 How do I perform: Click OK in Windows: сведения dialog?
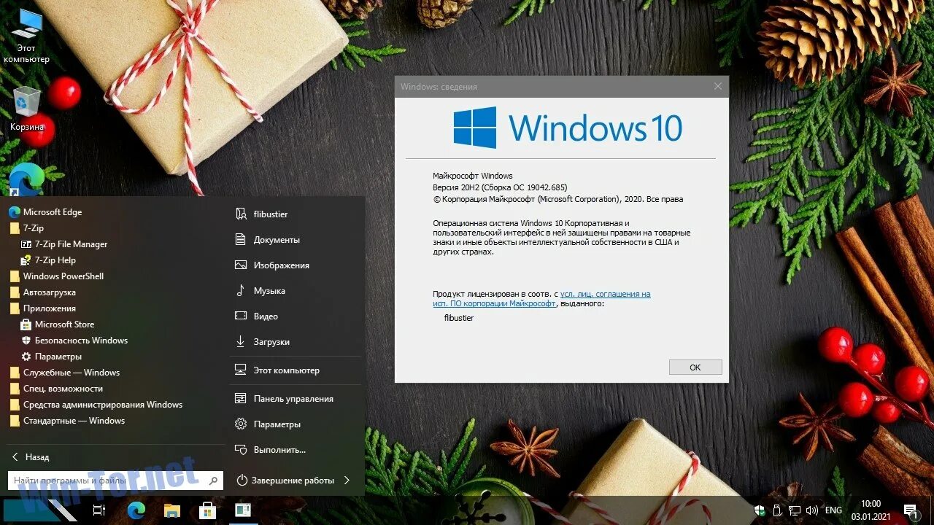click(x=695, y=367)
